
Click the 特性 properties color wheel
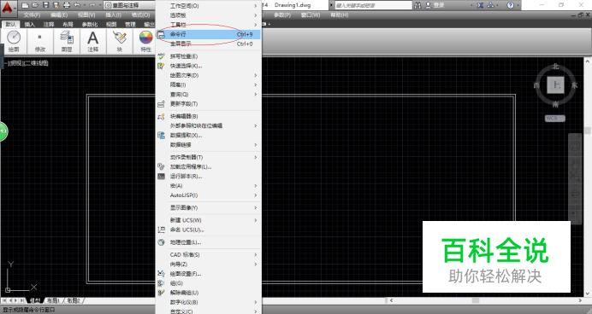(145, 42)
